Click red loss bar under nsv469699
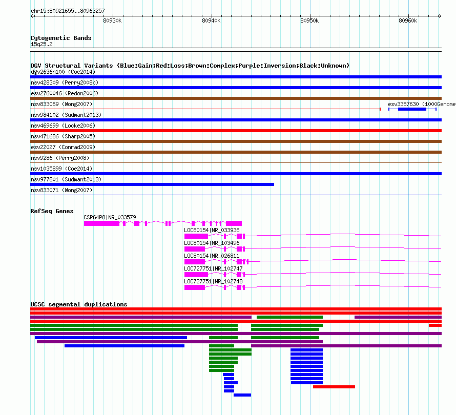The width and height of the screenshot is (456, 415). [236, 131]
